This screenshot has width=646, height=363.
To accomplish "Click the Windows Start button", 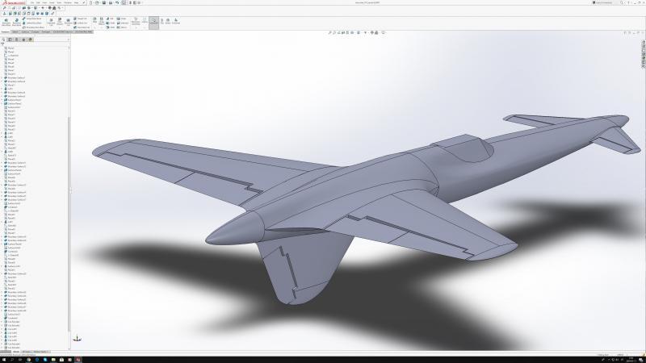I will click(3, 359).
